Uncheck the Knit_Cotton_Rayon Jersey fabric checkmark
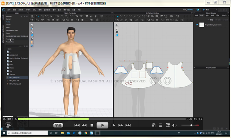Screen dimensions: 231x138 click(197, 25)
